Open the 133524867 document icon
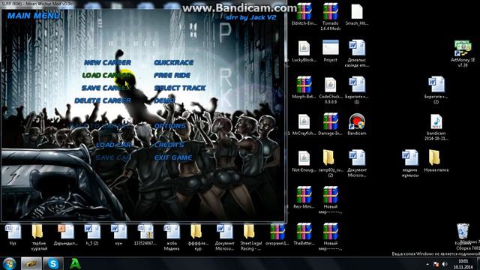The height and width of the screenshot is (270, 480). click(x=145, y=232)
